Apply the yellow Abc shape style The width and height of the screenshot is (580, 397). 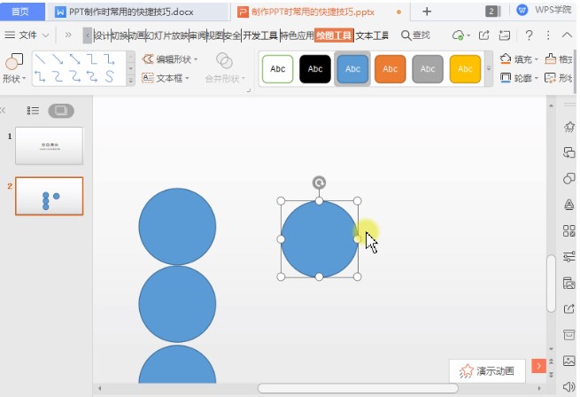465,69
